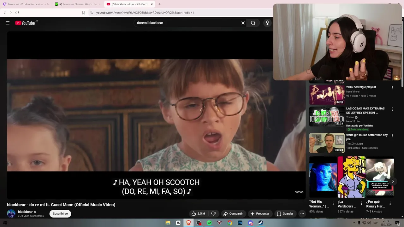Open the "Por qué Kyuu y Har" short

pyautogui.click(x=380, y=177)
